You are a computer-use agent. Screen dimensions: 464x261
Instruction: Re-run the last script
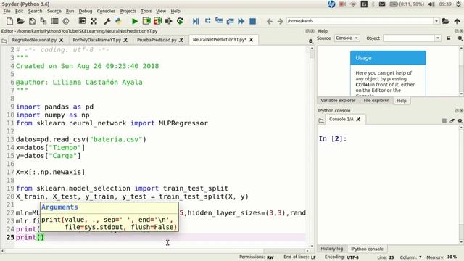pyautogui.click(x=180, y=21)
